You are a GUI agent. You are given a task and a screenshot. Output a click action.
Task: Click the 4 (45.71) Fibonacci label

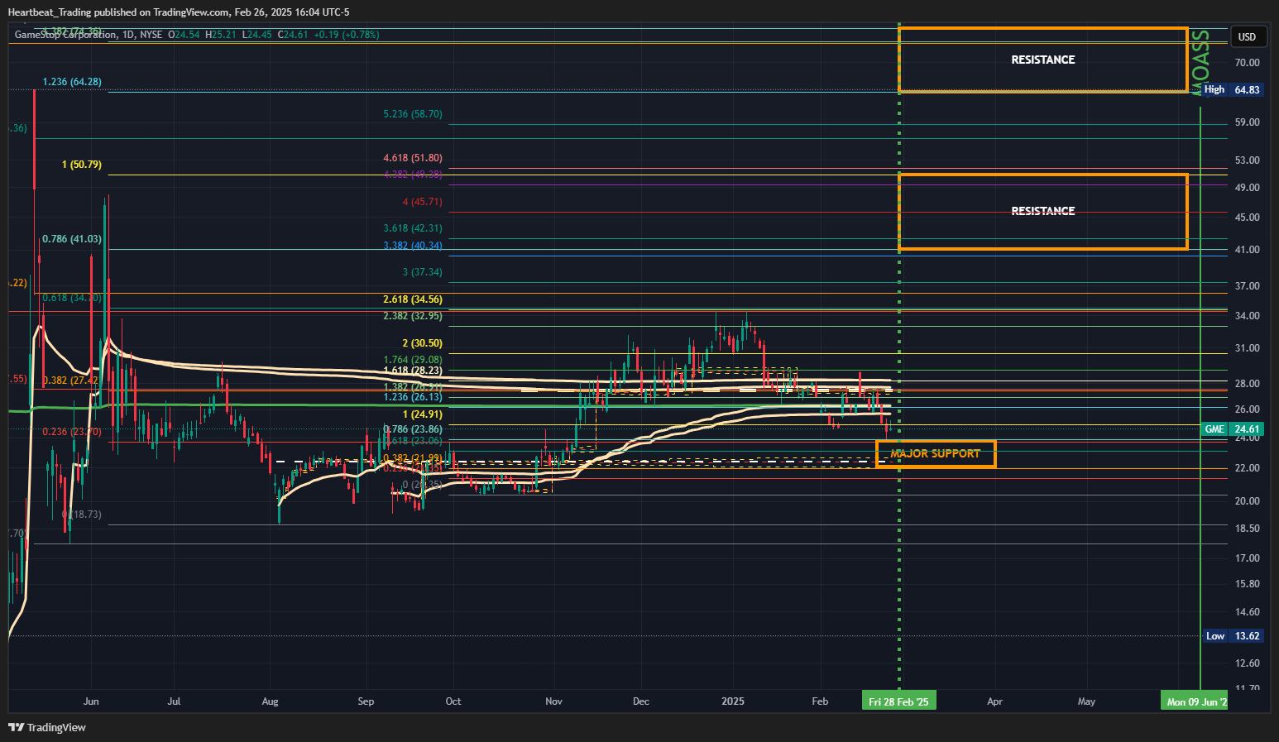click(x=423, y=202)
